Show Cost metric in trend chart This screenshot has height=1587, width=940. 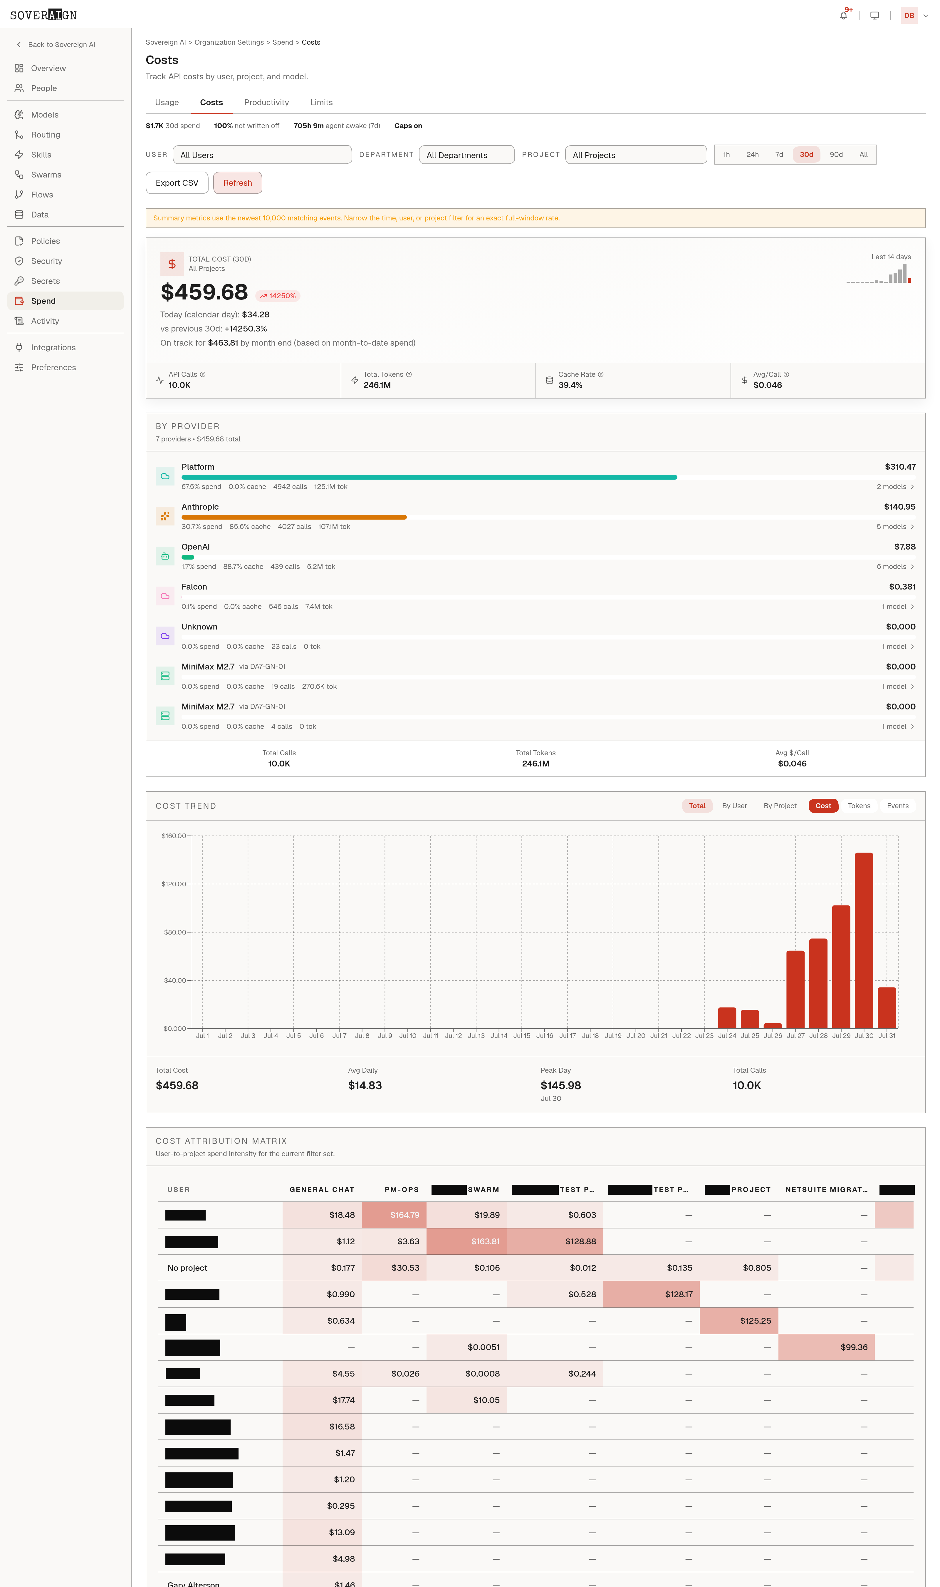(823, 806)
